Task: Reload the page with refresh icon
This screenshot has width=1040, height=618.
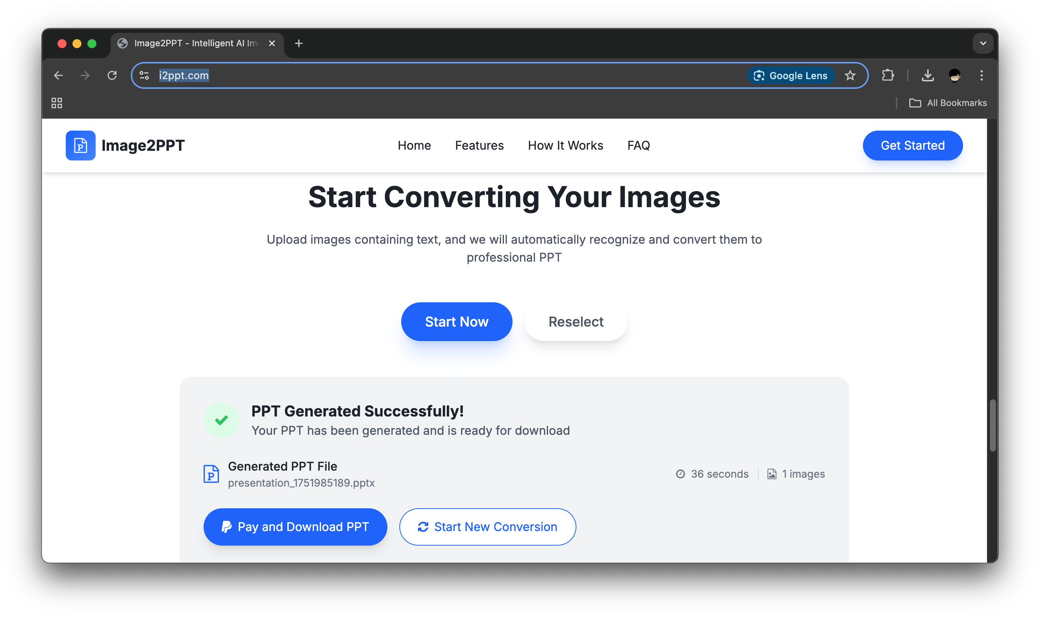Action: pyautogui.click(x=112, y=75)
